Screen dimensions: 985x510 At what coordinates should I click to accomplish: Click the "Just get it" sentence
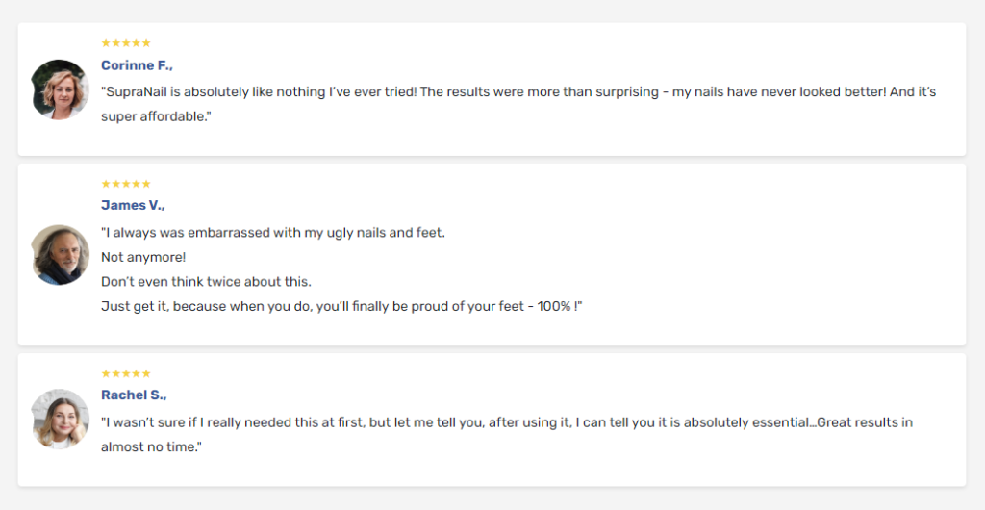[341, 307]
